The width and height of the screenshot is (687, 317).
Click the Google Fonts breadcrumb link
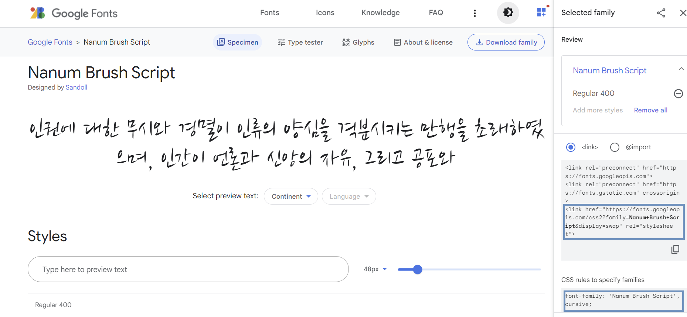(x=50, y=42)
